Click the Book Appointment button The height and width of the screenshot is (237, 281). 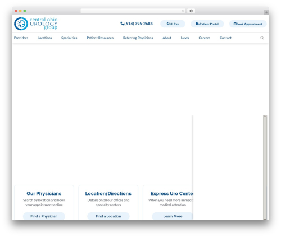[x=248, y=24]
